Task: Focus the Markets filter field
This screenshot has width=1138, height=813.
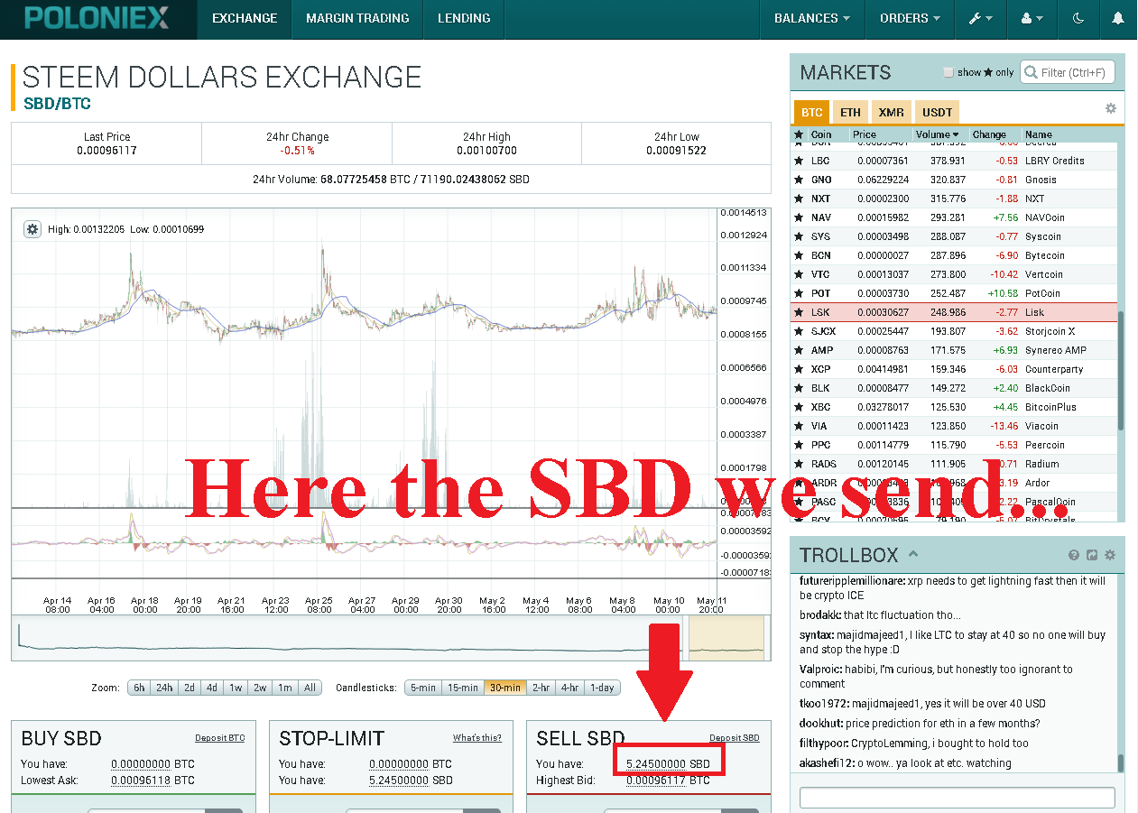Action: click(x=1068, y=72)
